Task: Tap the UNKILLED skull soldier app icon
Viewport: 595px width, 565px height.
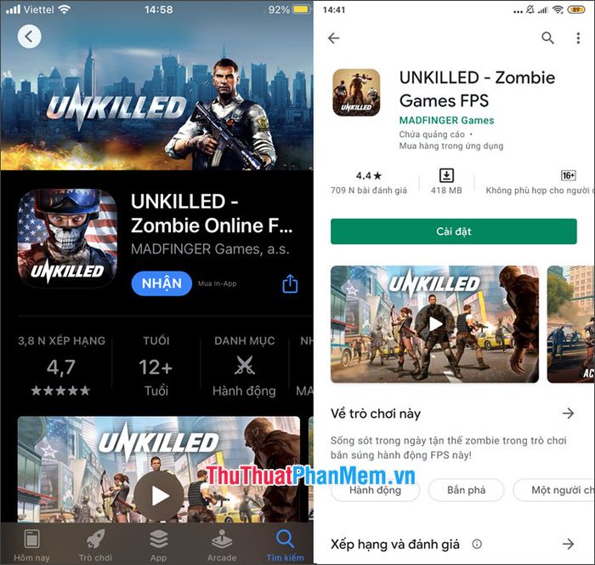Action: coord(67,238)
